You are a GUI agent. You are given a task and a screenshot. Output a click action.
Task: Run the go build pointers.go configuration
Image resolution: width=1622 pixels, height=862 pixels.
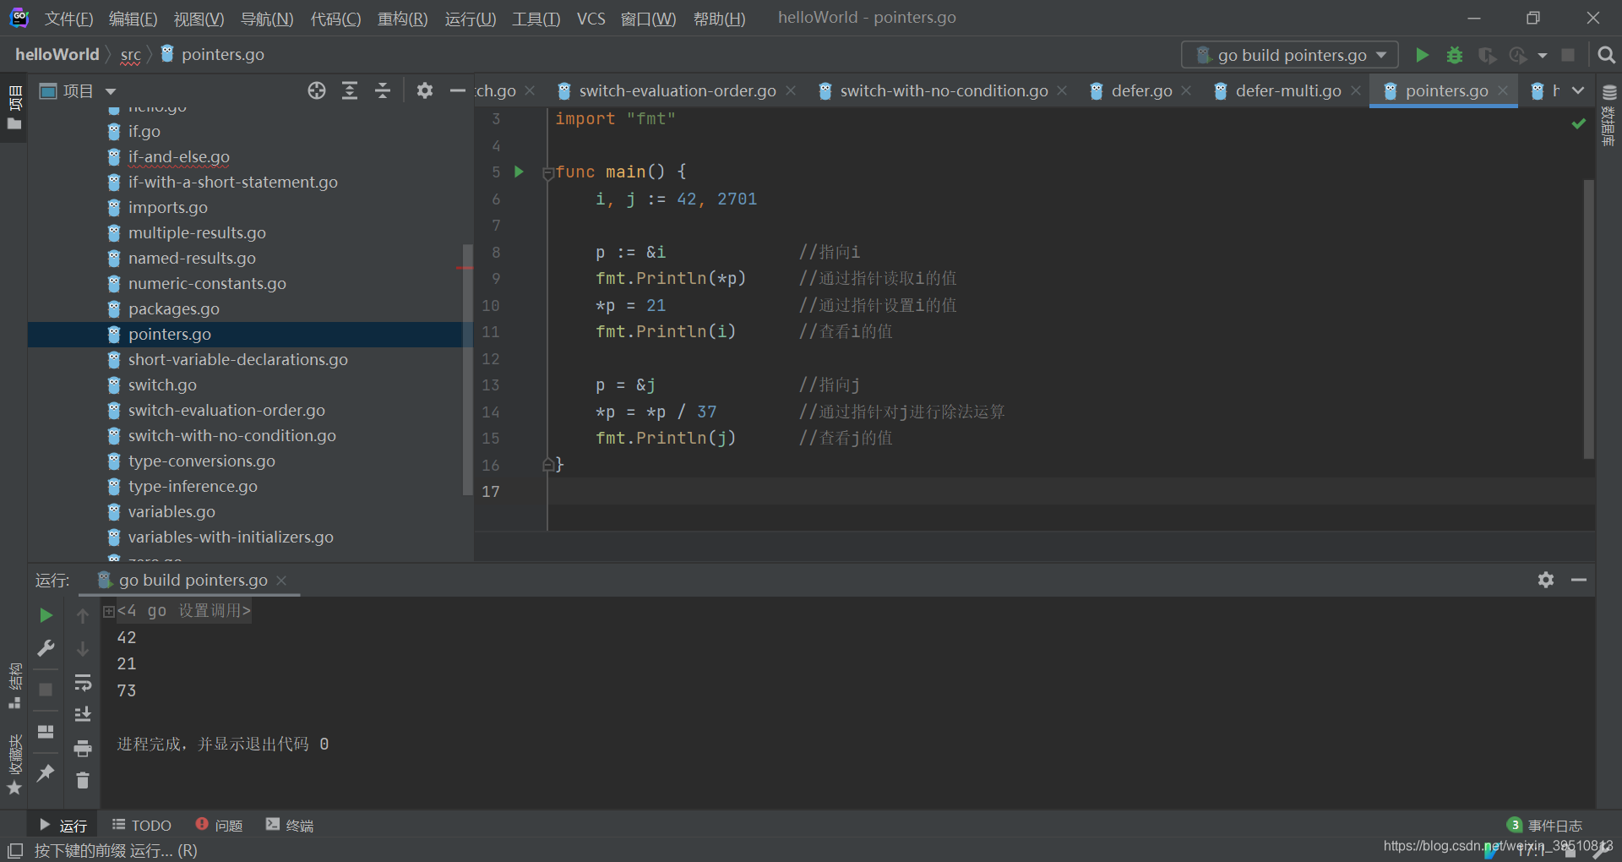1422,55
